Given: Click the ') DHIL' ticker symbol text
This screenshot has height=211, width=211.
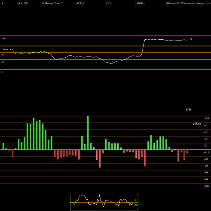Looking at the screenshot, I should (x=139, y=3).
